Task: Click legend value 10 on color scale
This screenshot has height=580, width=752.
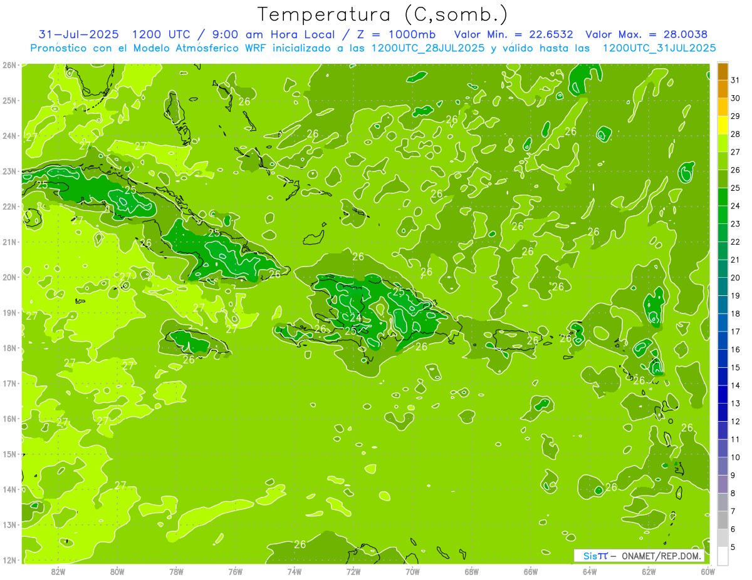Action: point(735,457)
